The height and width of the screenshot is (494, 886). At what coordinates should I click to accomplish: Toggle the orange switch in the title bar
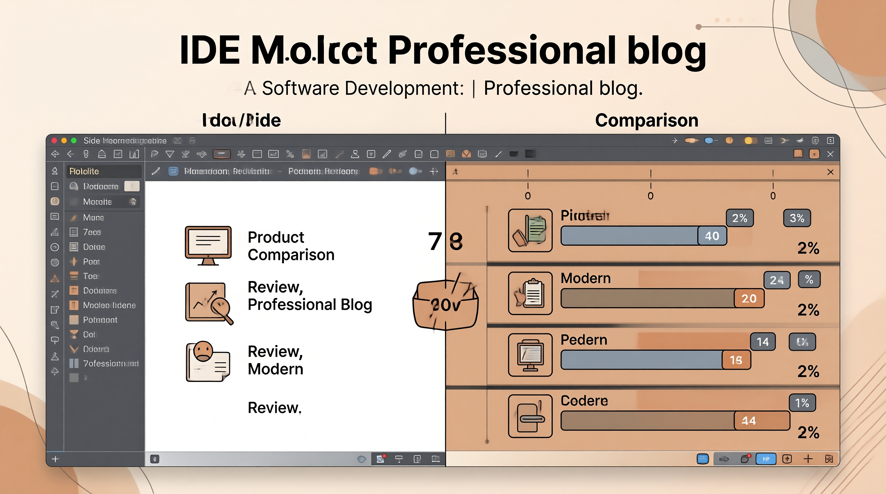[691, 141]
